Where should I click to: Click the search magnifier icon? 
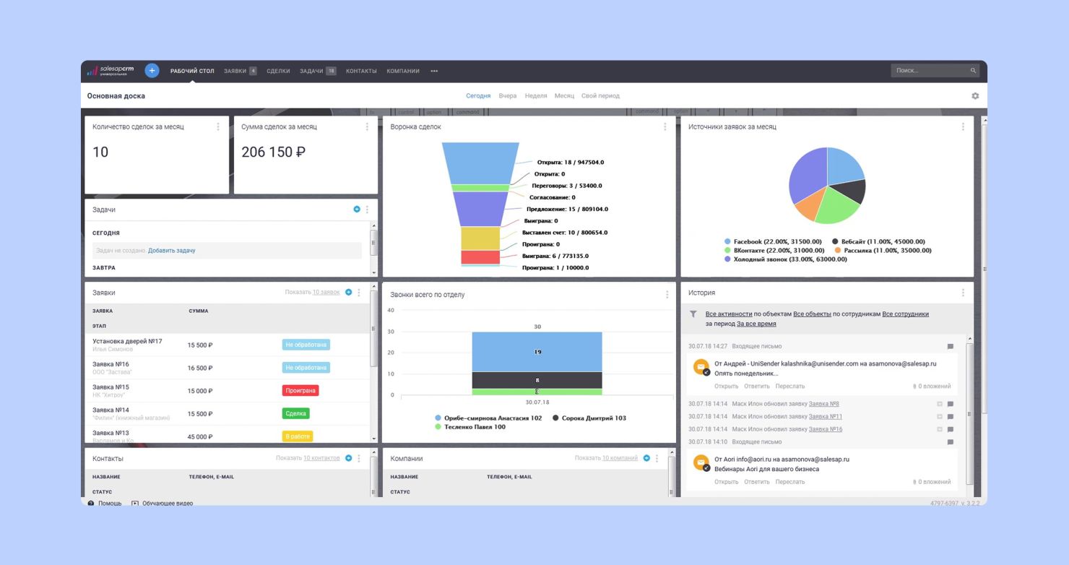point(973,71)
